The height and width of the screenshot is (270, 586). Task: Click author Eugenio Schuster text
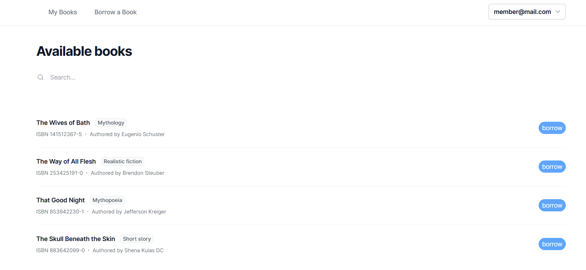tap(143, 134)
